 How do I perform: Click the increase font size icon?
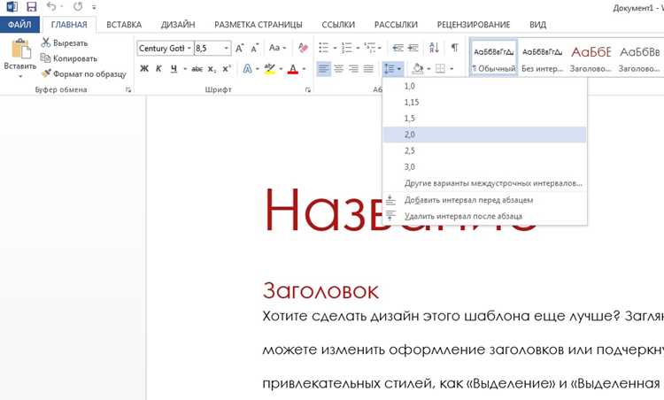tap(239, 49)
